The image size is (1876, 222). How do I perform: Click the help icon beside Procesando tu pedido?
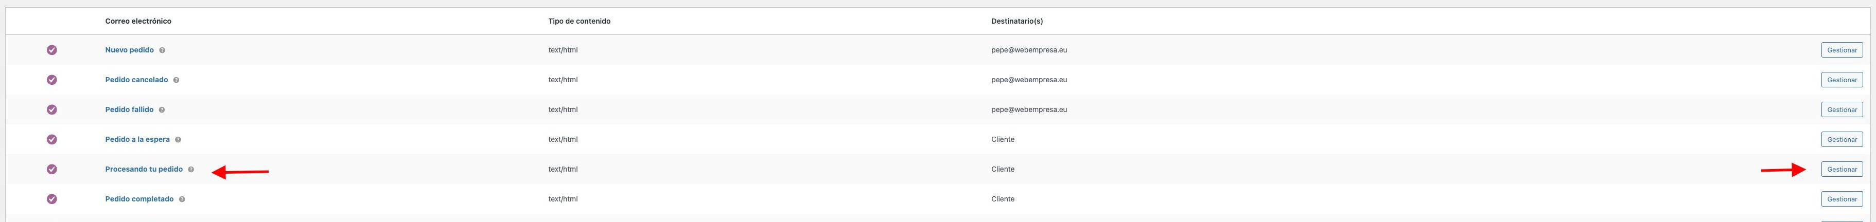coord(191,170)
